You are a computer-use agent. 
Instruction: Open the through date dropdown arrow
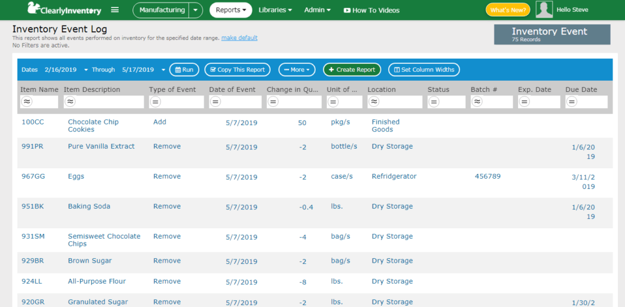(x=163, y=70)
